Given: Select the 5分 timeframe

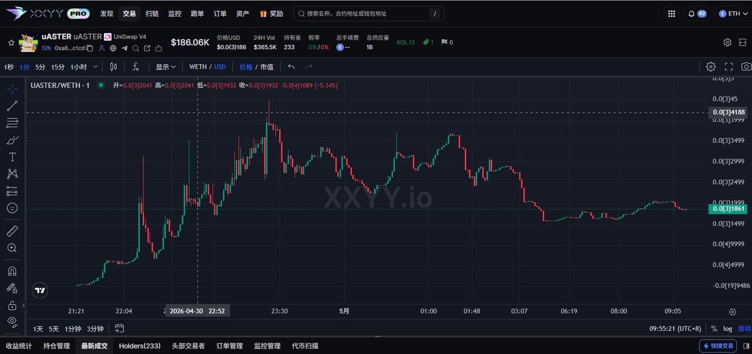Looking at the screenshot, I should click(x=40, y=66).
